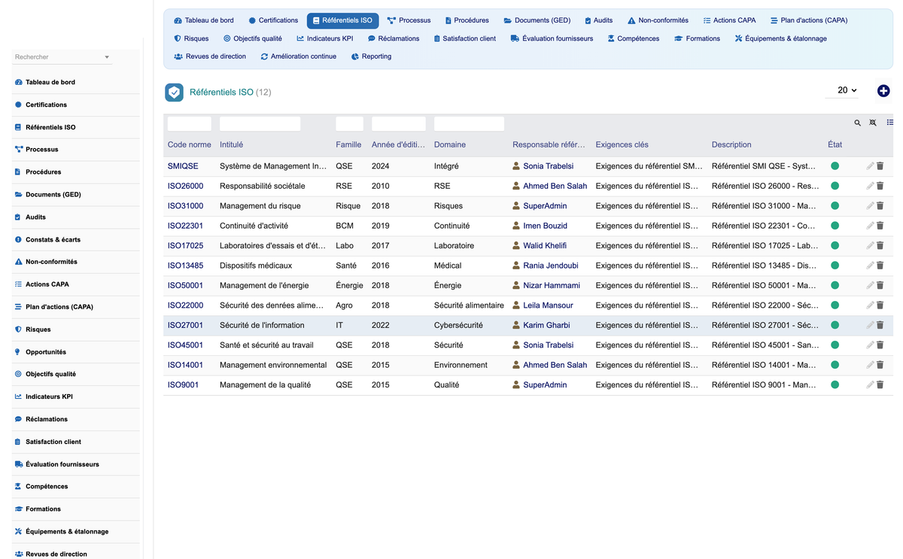The image size is (903, 559).
Task: Click the Intitulé filter input field
Action: (260, 123)
